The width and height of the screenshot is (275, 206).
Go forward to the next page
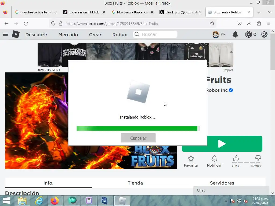[16, 24]
